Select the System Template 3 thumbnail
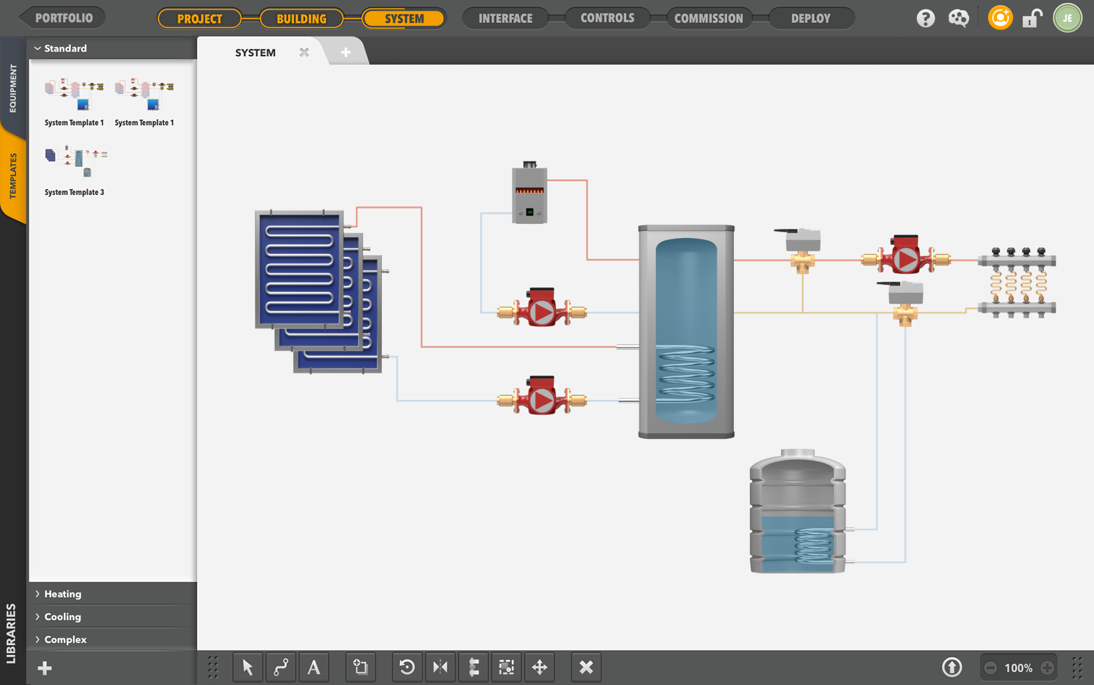This screenshot has height=685, width=1094. pos(75,165)
